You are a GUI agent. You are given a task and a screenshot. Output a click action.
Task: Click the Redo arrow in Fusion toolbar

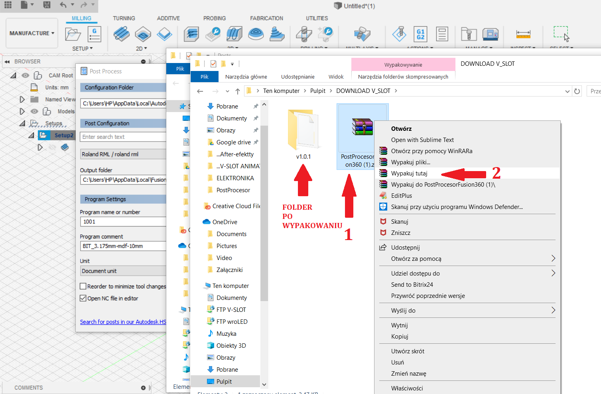pos(83,5)
